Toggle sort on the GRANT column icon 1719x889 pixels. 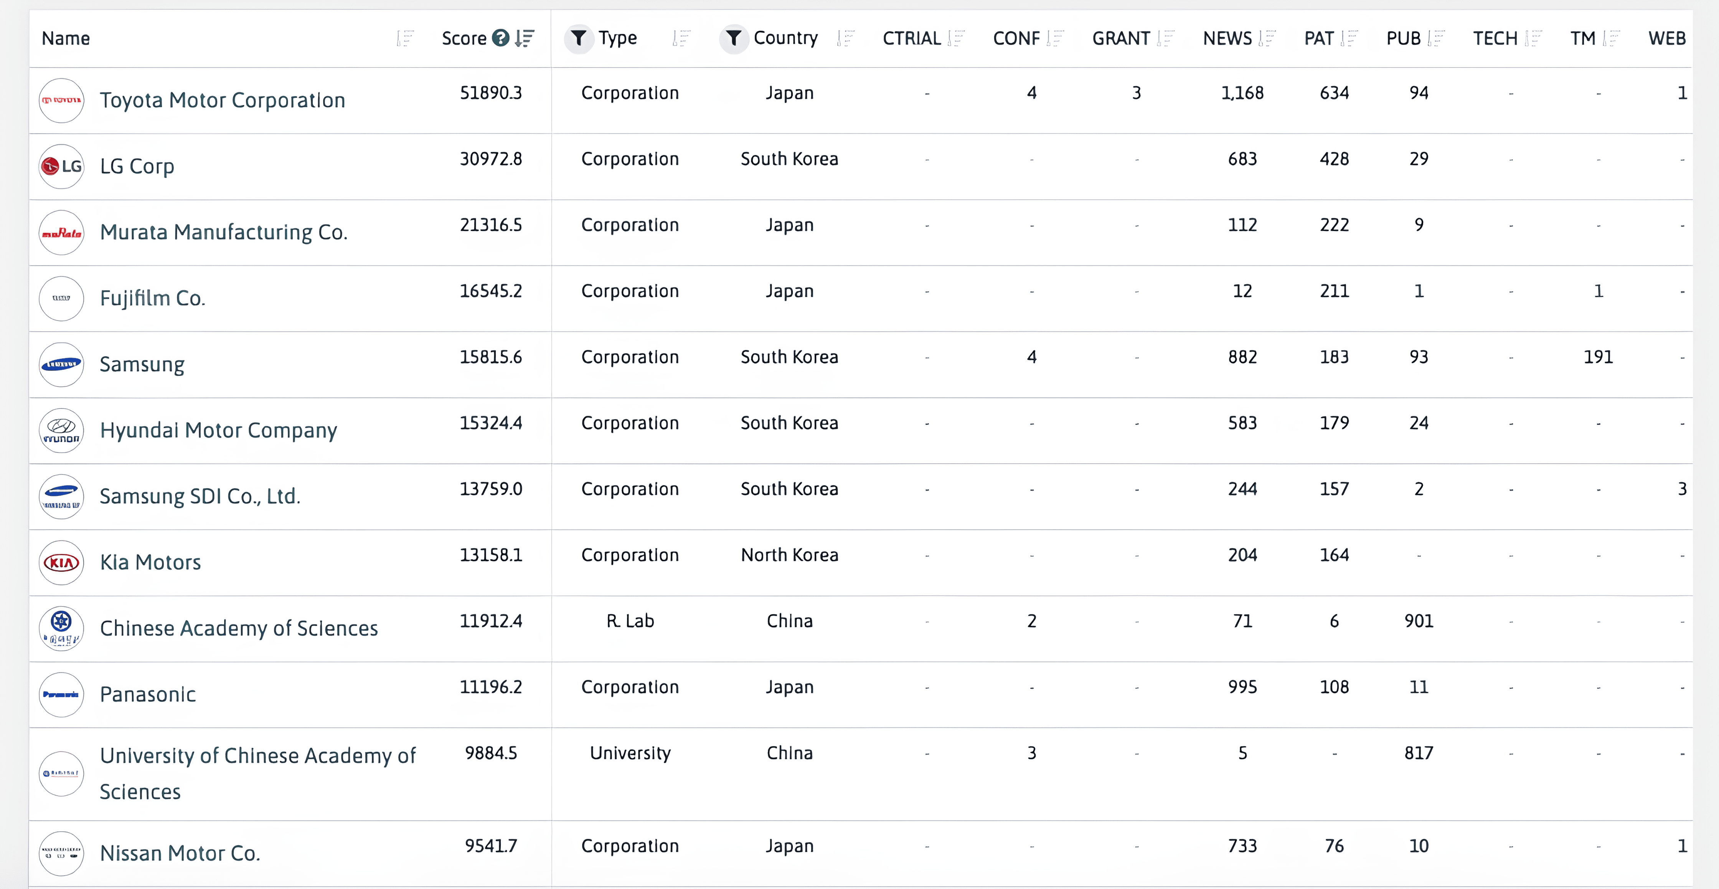pos(1165,38)
